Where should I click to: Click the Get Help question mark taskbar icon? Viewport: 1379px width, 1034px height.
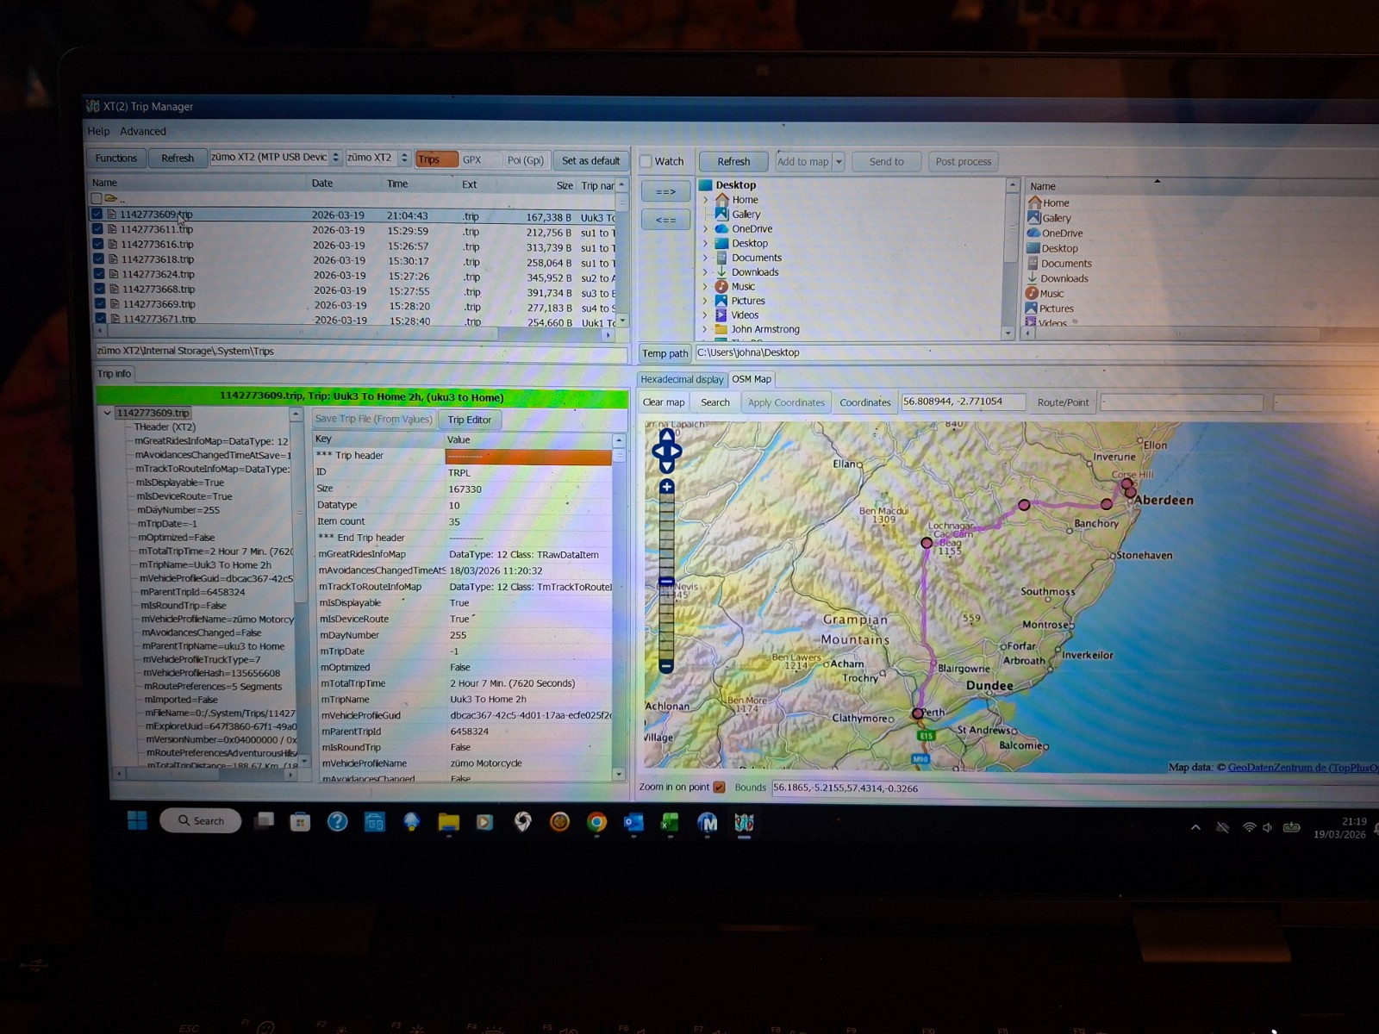pyautogui.click(x=337, y=821)
